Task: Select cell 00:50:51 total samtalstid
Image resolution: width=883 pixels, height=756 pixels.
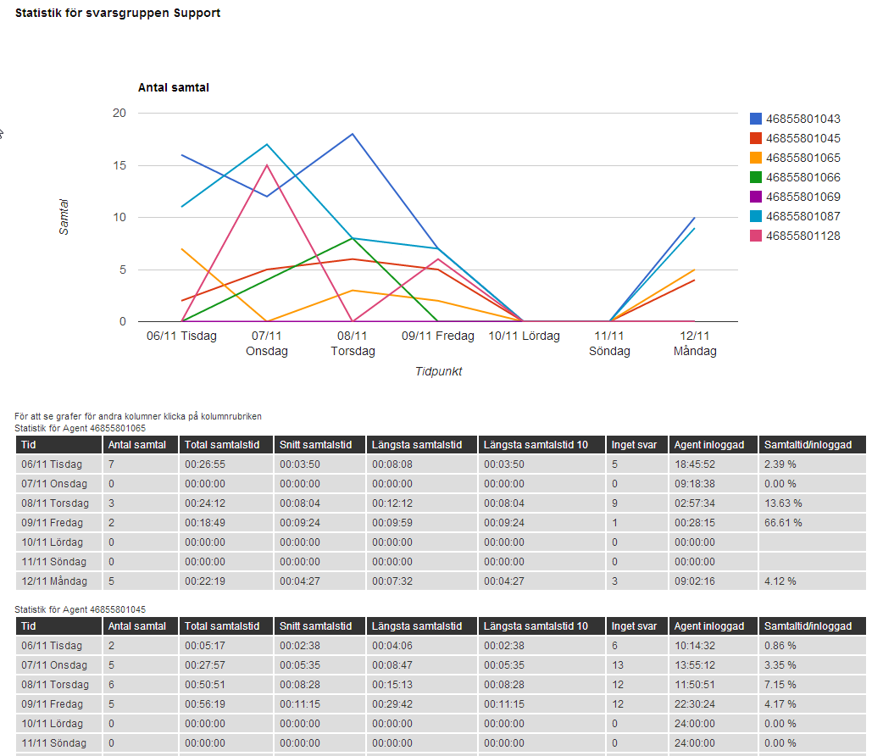Action: (x=226, y=685)
